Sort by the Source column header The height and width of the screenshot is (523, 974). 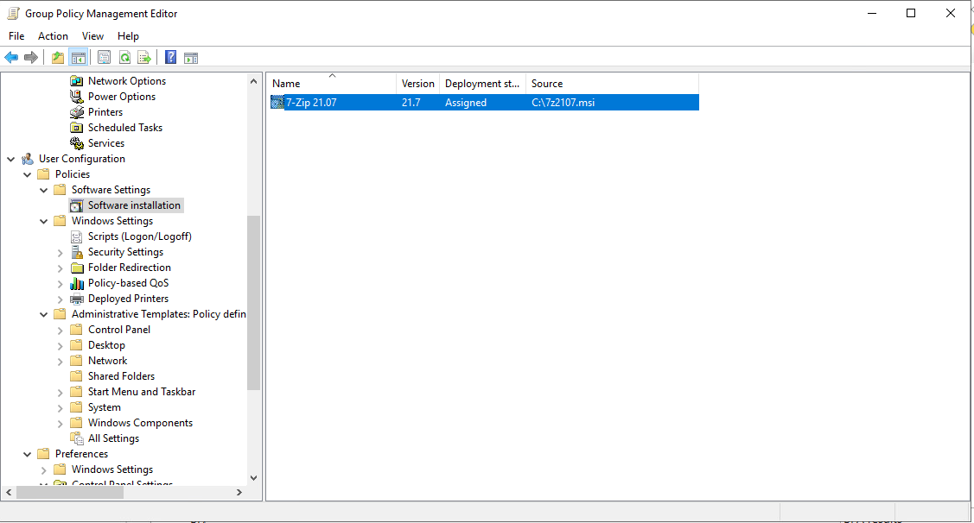click(613, 83)
